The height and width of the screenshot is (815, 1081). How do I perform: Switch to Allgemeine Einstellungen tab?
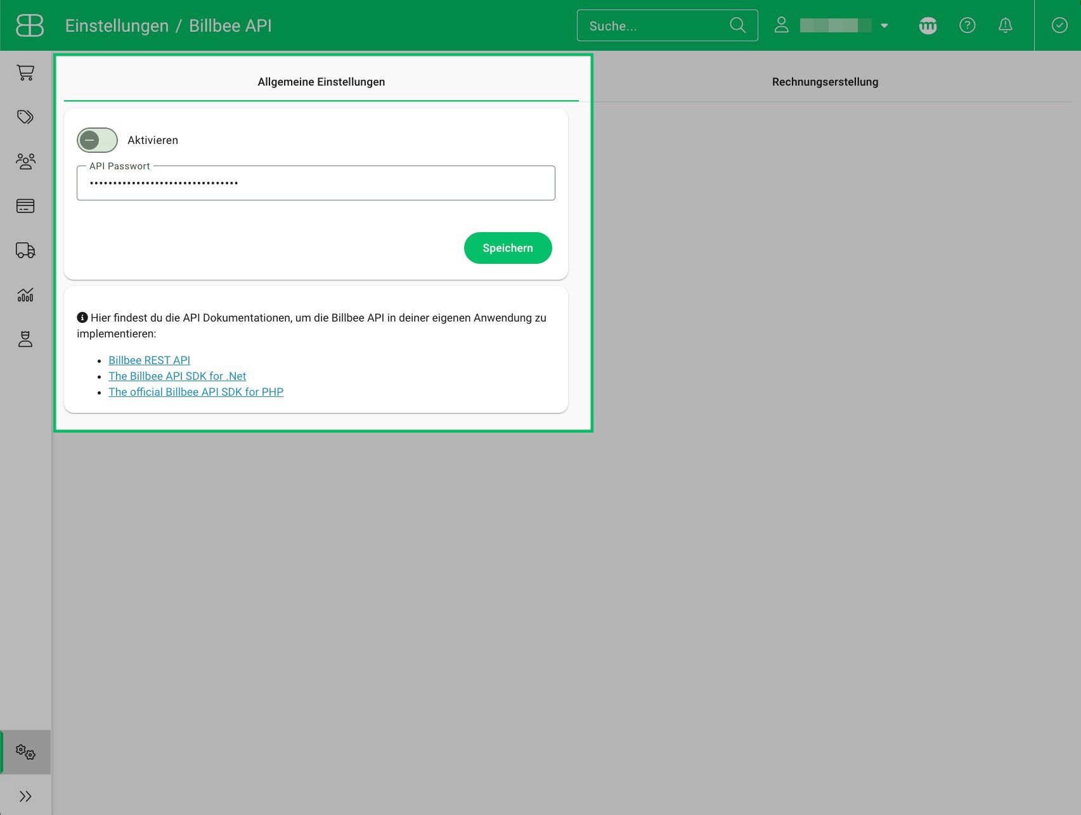(321, 82)
